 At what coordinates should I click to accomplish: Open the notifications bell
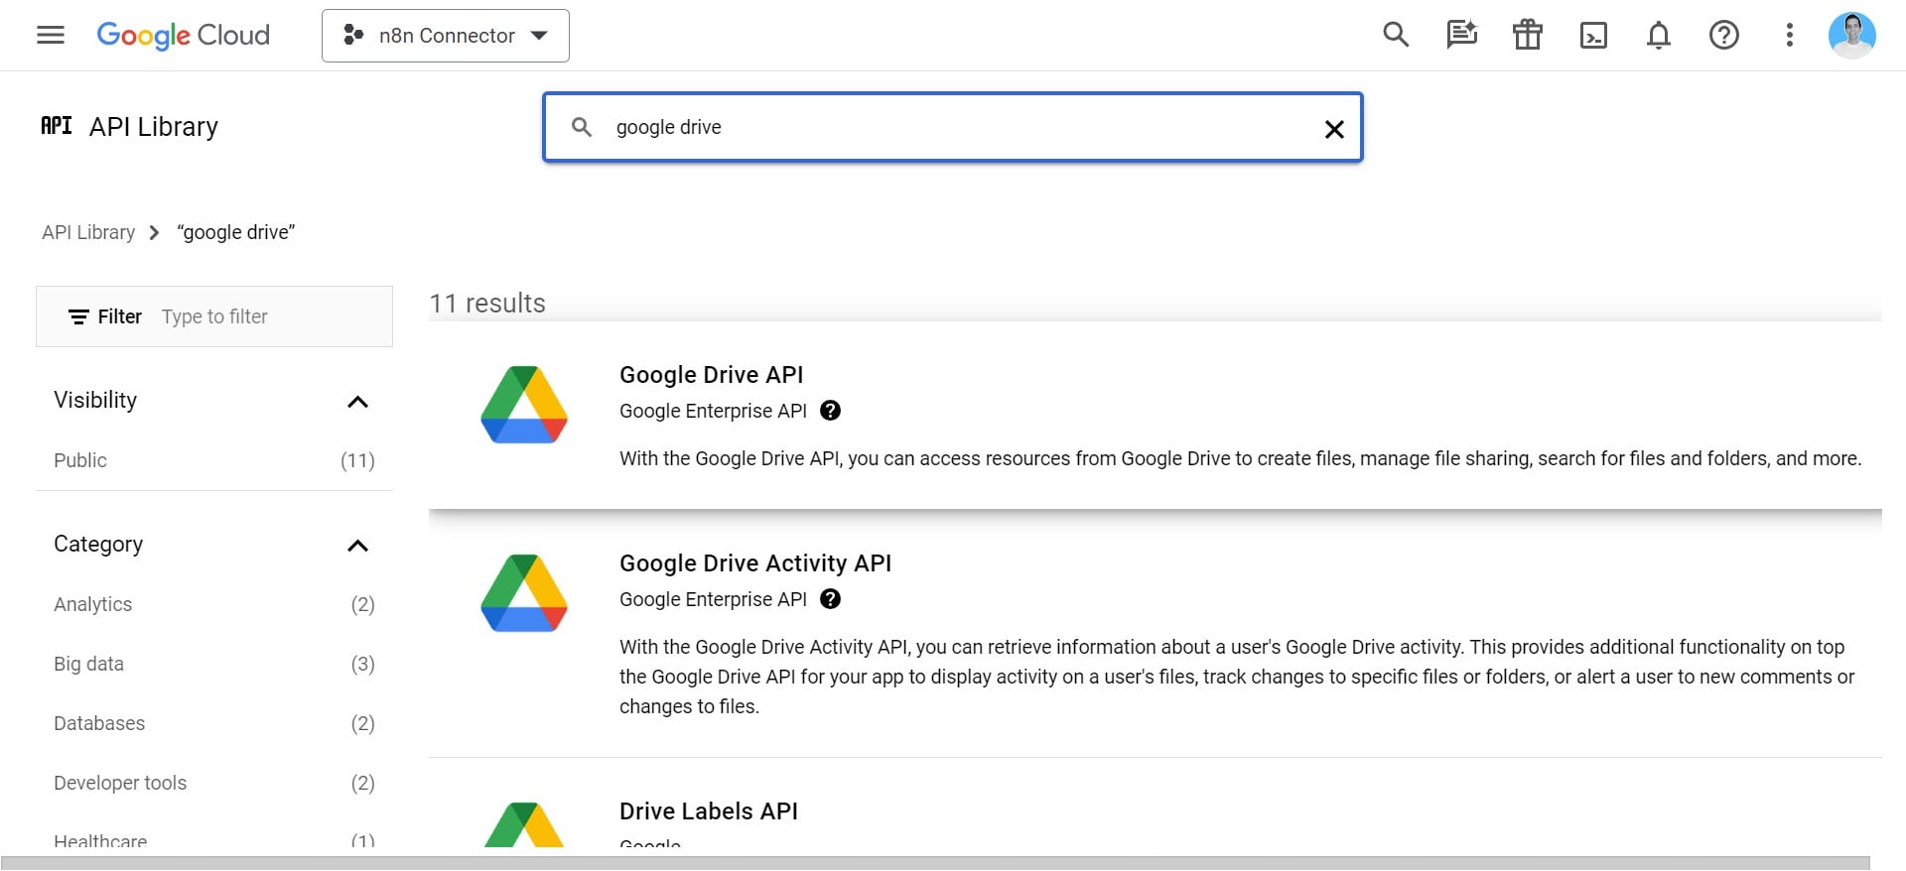click(1659, 36)
